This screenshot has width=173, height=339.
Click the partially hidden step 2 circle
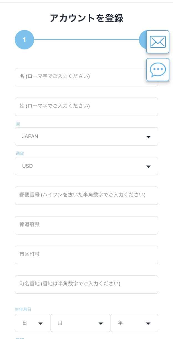coord(143,40)
